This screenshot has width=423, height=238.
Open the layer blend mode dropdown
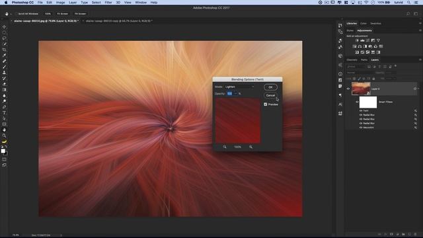360,73
